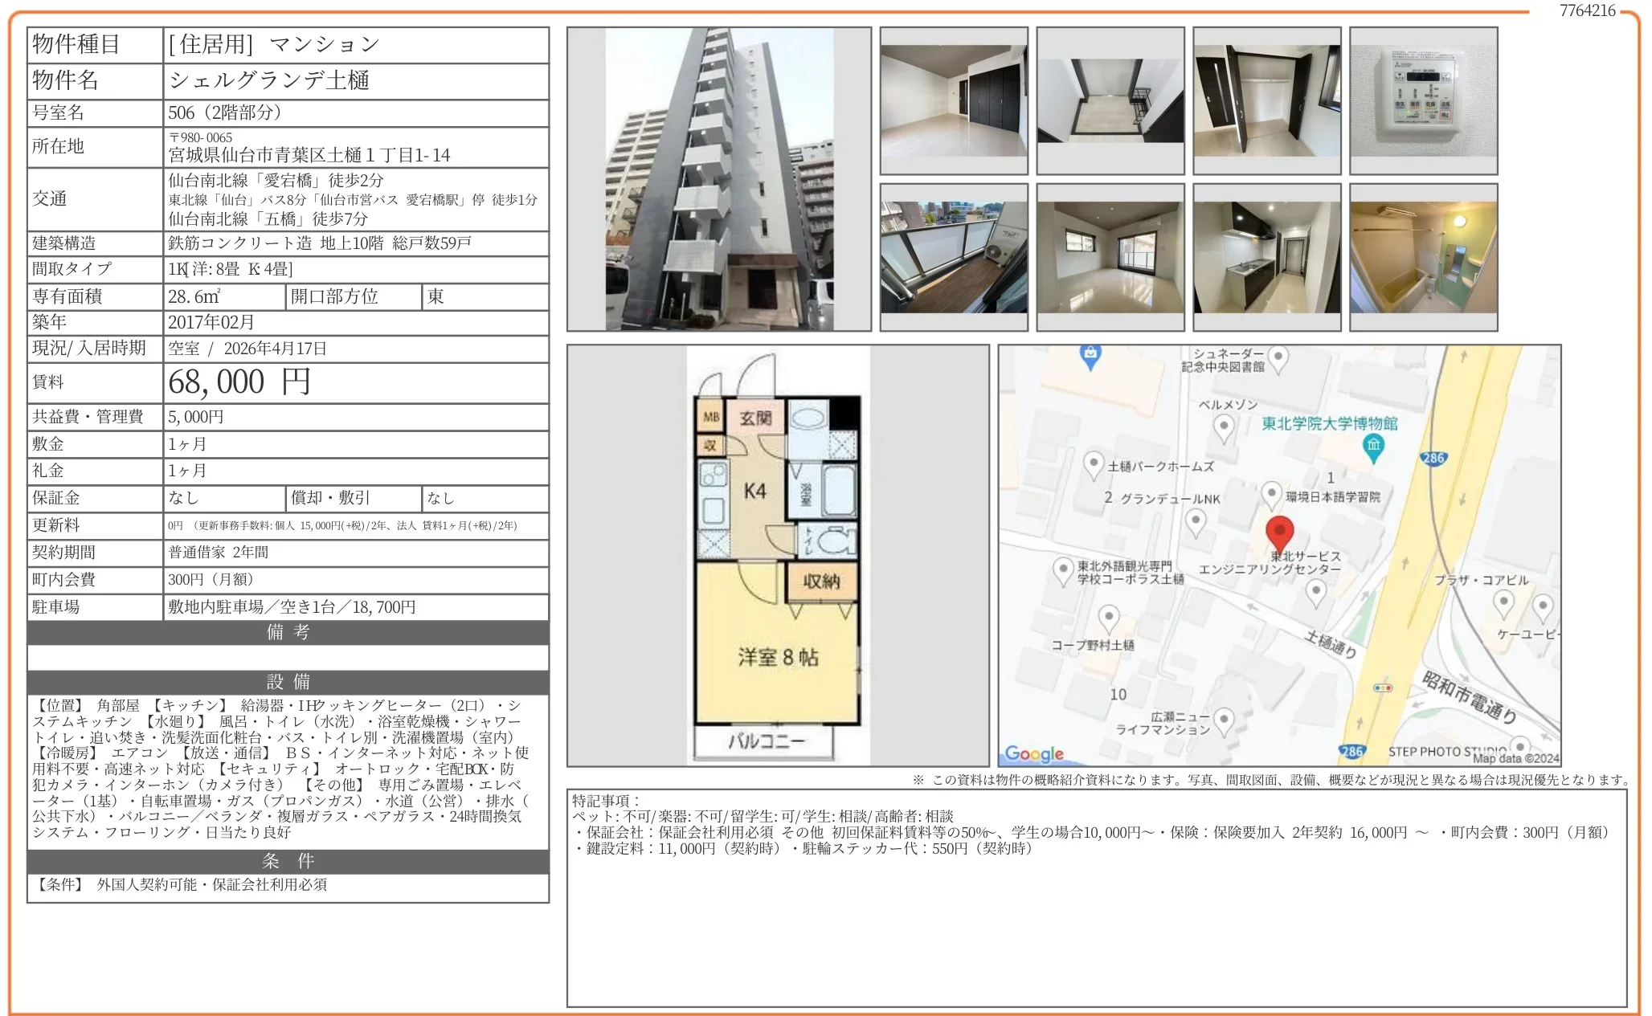Click the 土樋パークホームズ map pin

(1093, 464)
